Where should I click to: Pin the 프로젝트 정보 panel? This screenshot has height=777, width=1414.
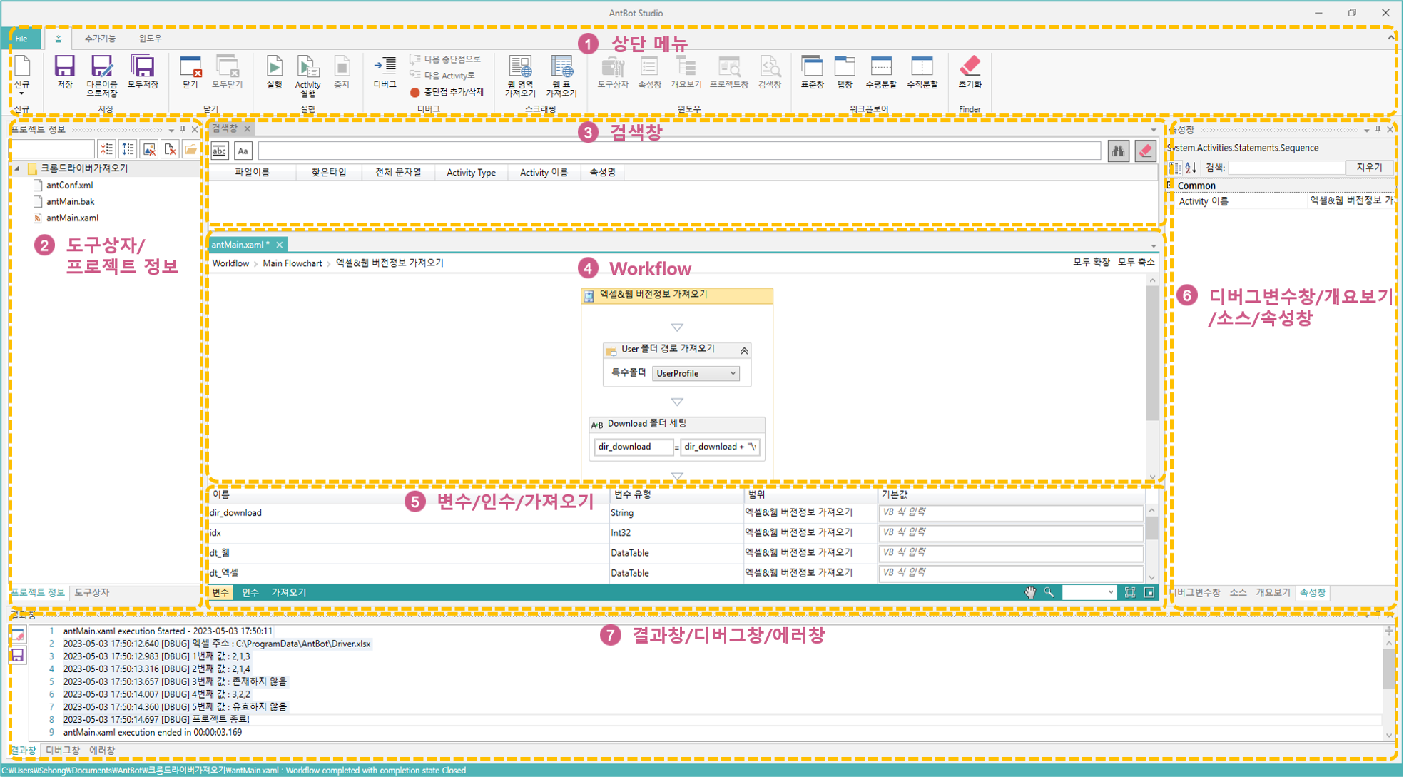[183, 130]
